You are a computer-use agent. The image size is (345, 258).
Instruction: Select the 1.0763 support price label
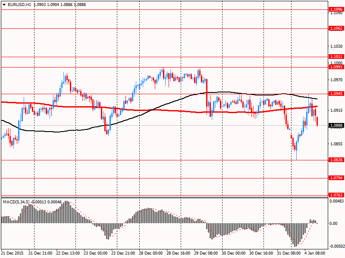[x=336, y=195]
